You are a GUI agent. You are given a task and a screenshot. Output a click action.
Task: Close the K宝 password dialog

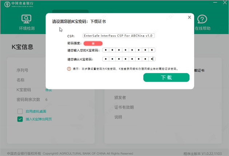coord(189,17)
